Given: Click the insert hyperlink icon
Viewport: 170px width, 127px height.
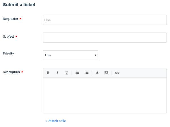Looking at the screenshot, I should pos(117,73).
